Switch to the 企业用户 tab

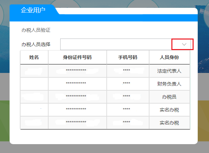33,10
